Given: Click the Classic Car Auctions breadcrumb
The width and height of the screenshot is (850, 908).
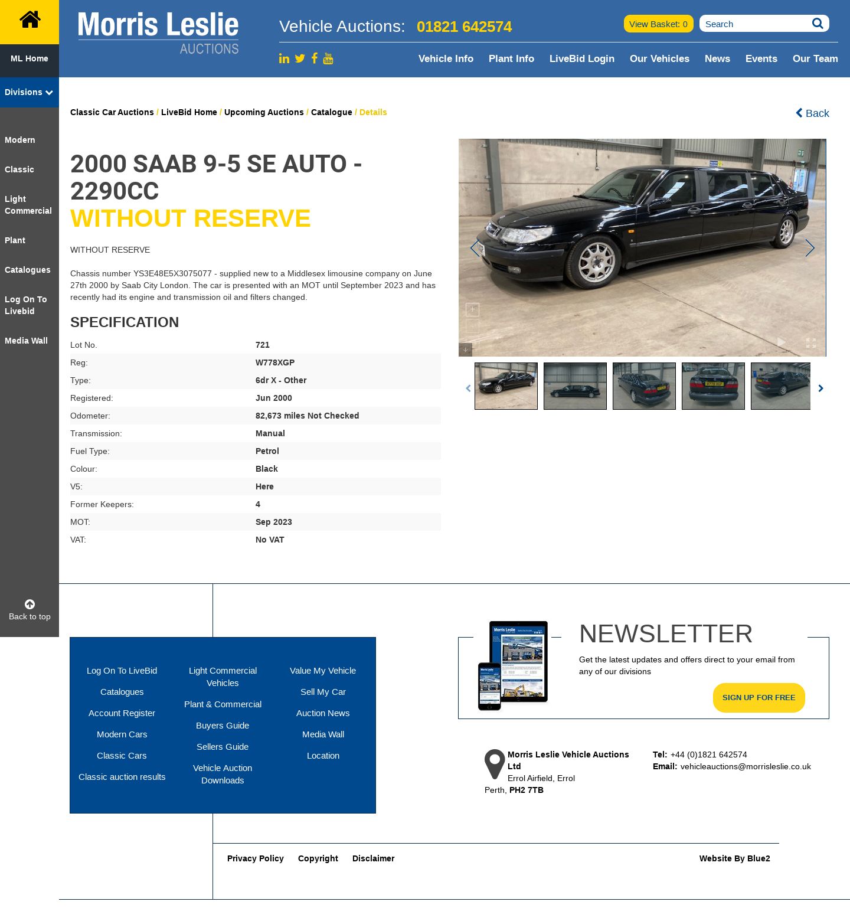Looking at the screenshot, I should pos(112,112).
